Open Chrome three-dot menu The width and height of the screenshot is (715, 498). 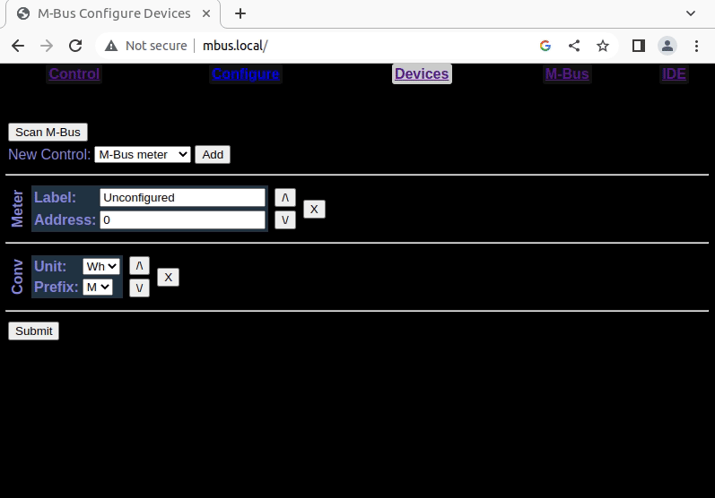[x=696, y=46]
